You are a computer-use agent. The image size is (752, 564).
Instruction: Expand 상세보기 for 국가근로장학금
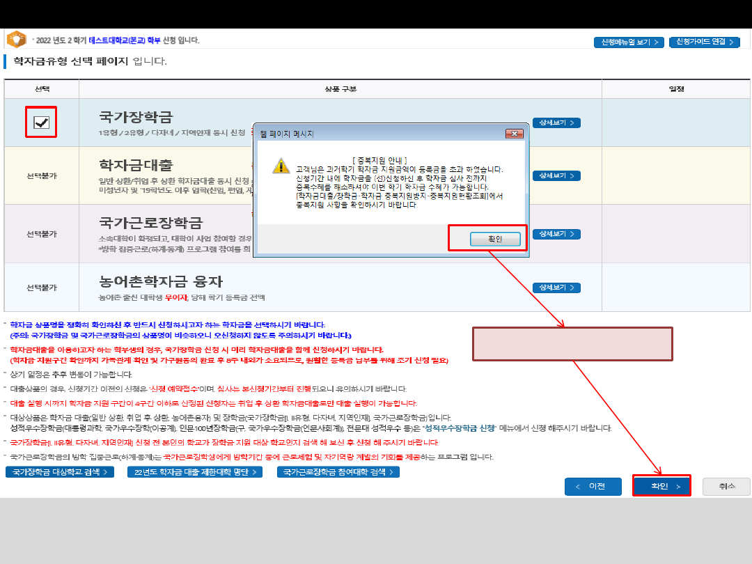tap(556, 233)
